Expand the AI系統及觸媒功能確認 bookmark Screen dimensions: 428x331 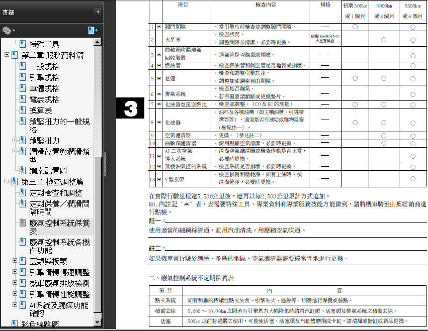tap(15, 304)
